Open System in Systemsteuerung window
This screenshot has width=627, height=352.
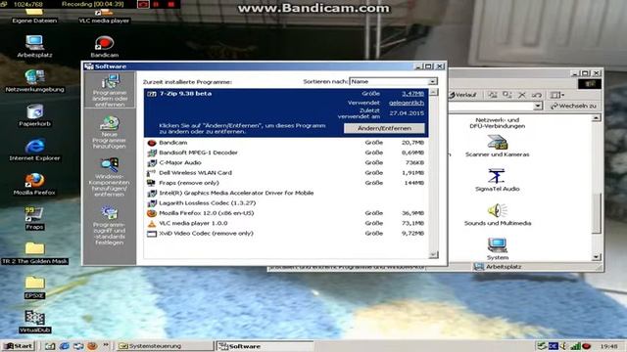(x=497, y=248)
